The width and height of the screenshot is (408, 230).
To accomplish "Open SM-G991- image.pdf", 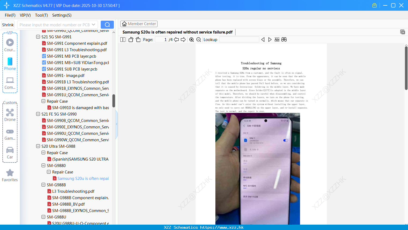I will [66, 76].
